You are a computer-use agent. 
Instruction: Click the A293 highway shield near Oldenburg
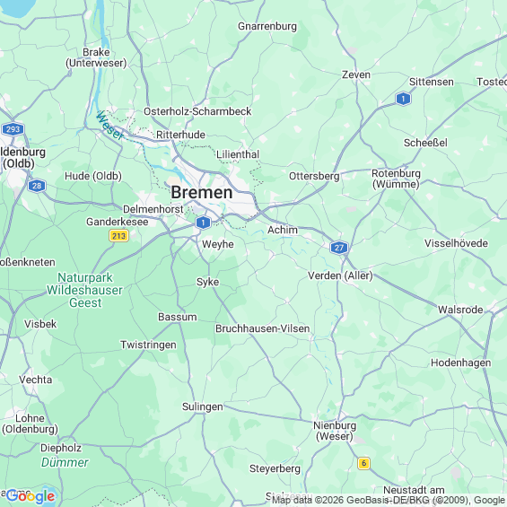(13, 129)
